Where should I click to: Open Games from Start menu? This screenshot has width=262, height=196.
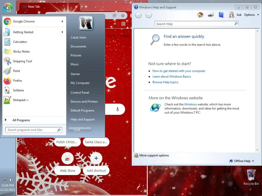75,74
